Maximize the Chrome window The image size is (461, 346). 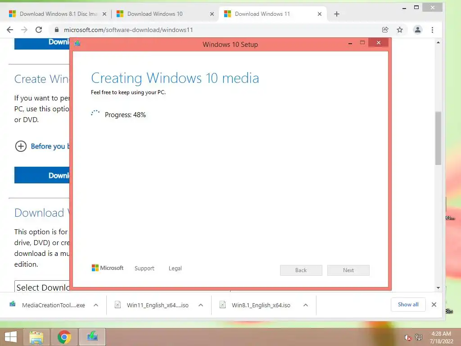[416, 7]
